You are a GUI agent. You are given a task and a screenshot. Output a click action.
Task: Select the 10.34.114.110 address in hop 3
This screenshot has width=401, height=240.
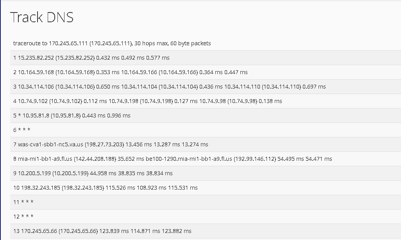(242, 87)
